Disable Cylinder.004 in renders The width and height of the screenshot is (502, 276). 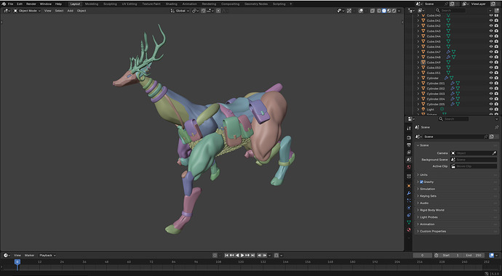(496, 99)
